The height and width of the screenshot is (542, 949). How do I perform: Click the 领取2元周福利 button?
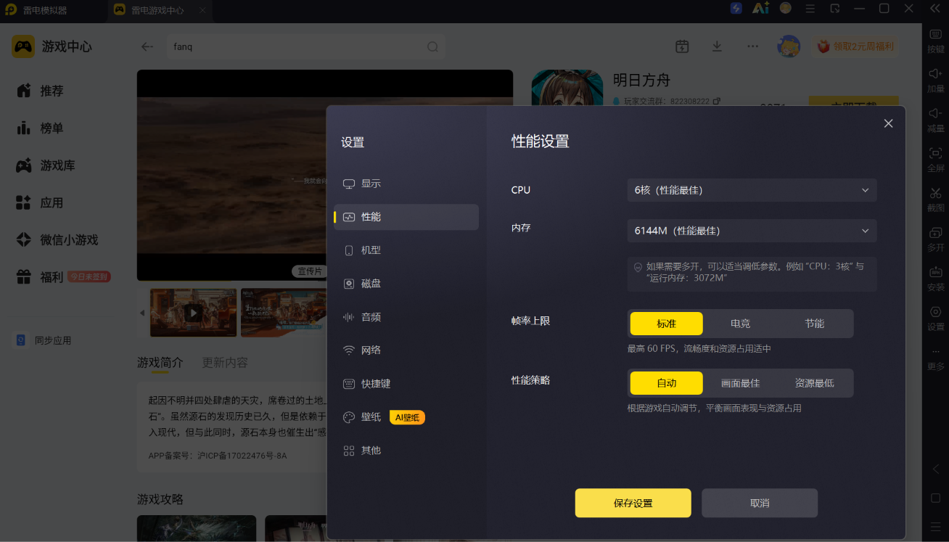coord(855,46)
